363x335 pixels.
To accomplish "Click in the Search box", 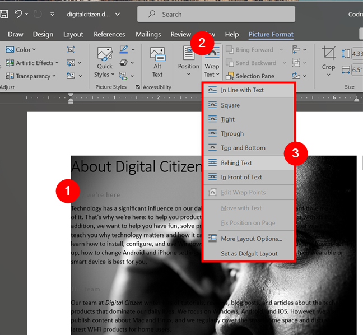I will (x=216, y=15).
